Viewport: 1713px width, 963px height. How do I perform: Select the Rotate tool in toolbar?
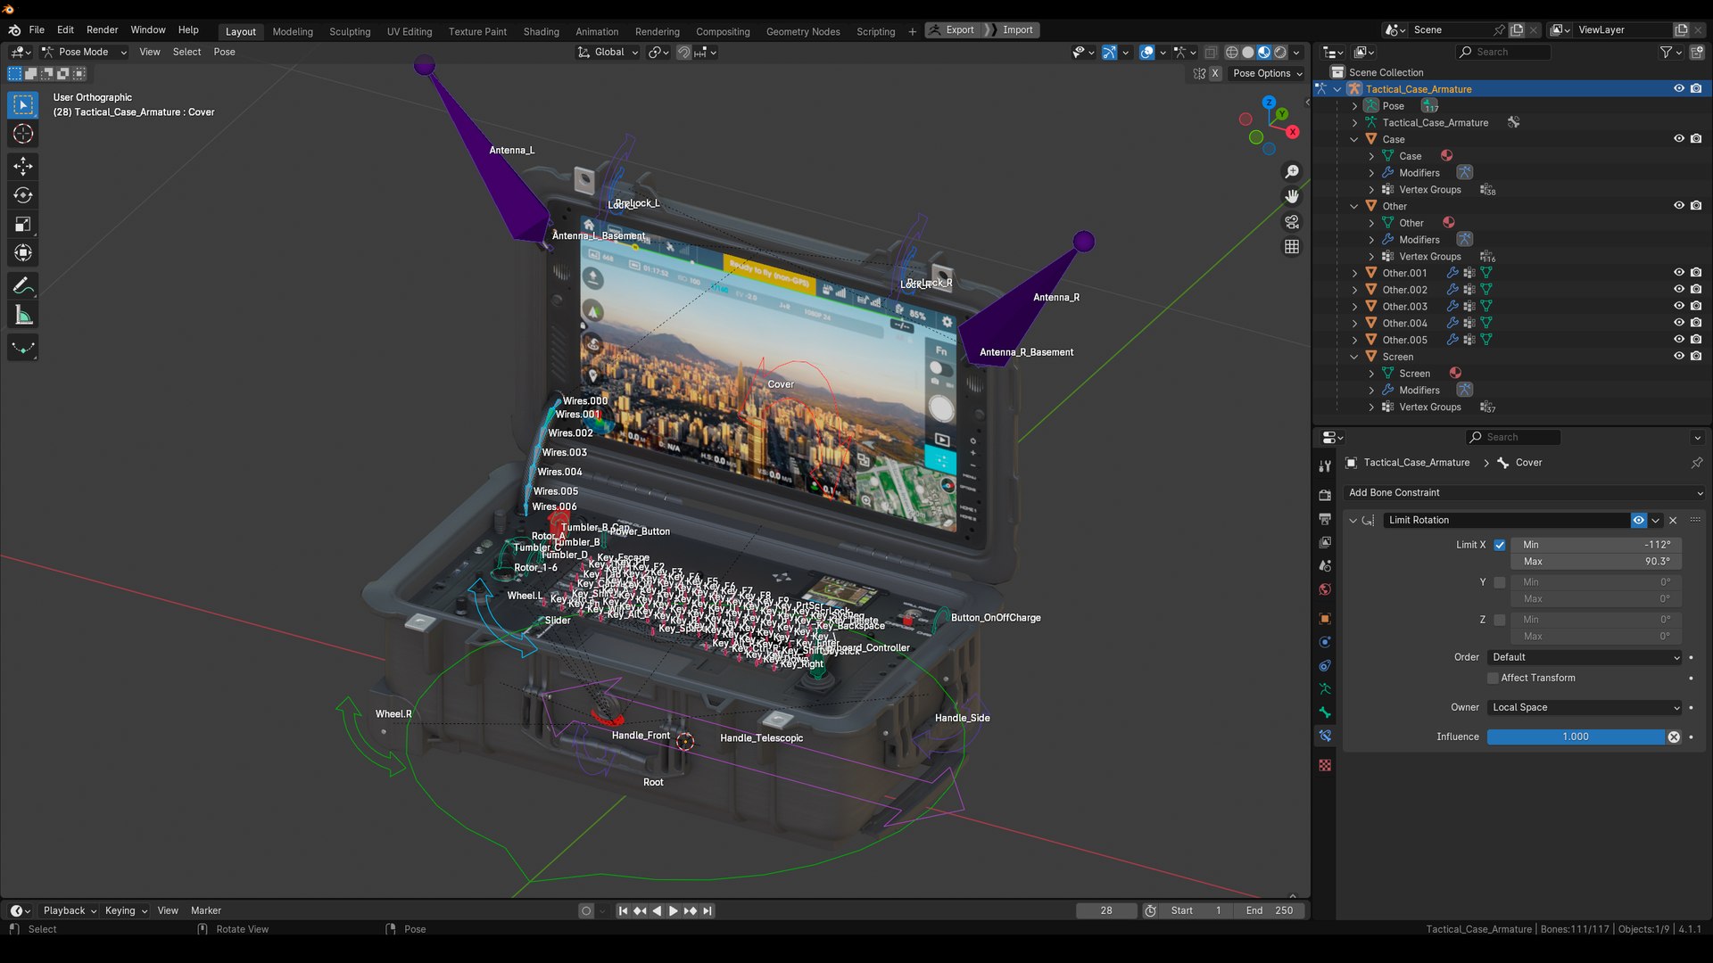pyautogui.click(x=23, y=195)
